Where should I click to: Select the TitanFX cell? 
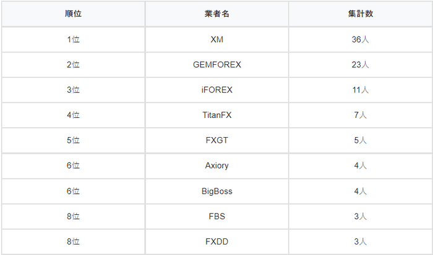(x=217, y=115)
